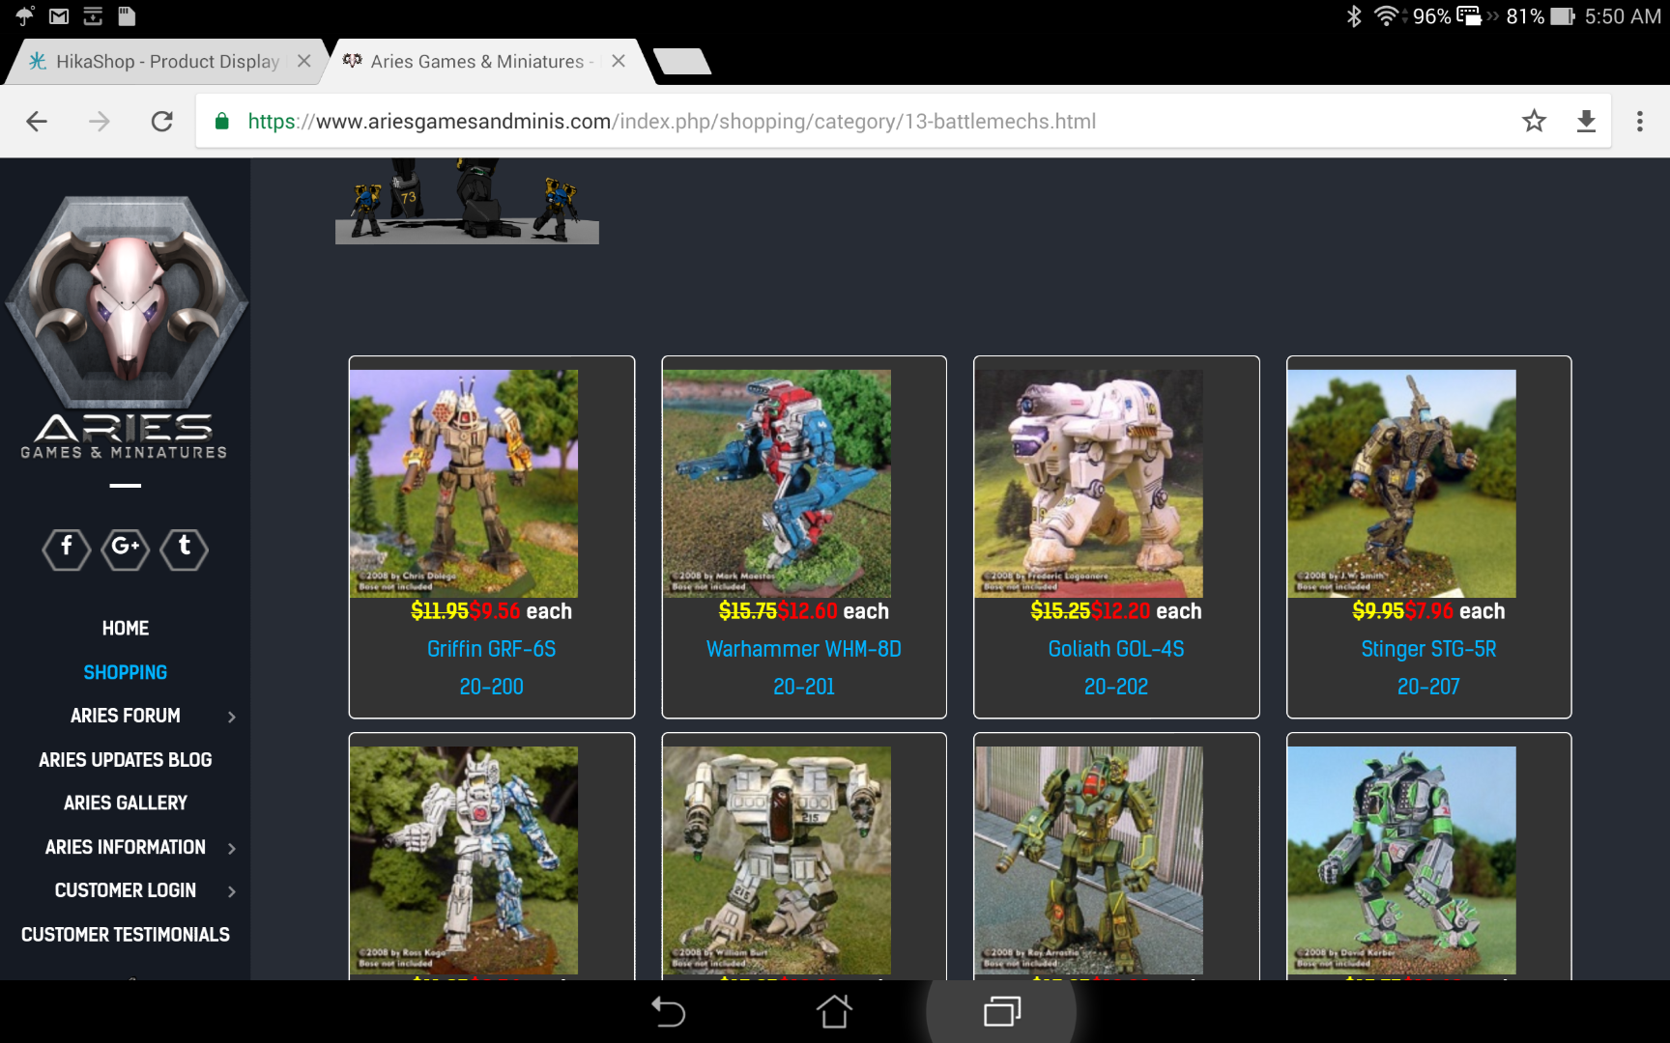The height and width of the screenshot is (1043, 1670).
Task: Open the Android recent apps button
Action: click(x=1001, y=1011)
